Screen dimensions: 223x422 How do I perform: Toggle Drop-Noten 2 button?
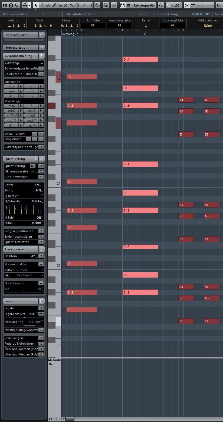coord(28,139)
